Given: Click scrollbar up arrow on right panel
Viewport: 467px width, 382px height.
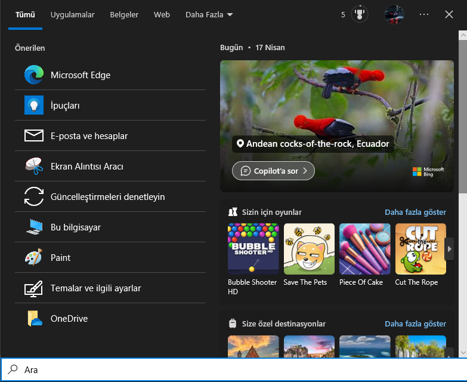Looking at the screenshot, I should pyautogui.click(x=463, y=35).
